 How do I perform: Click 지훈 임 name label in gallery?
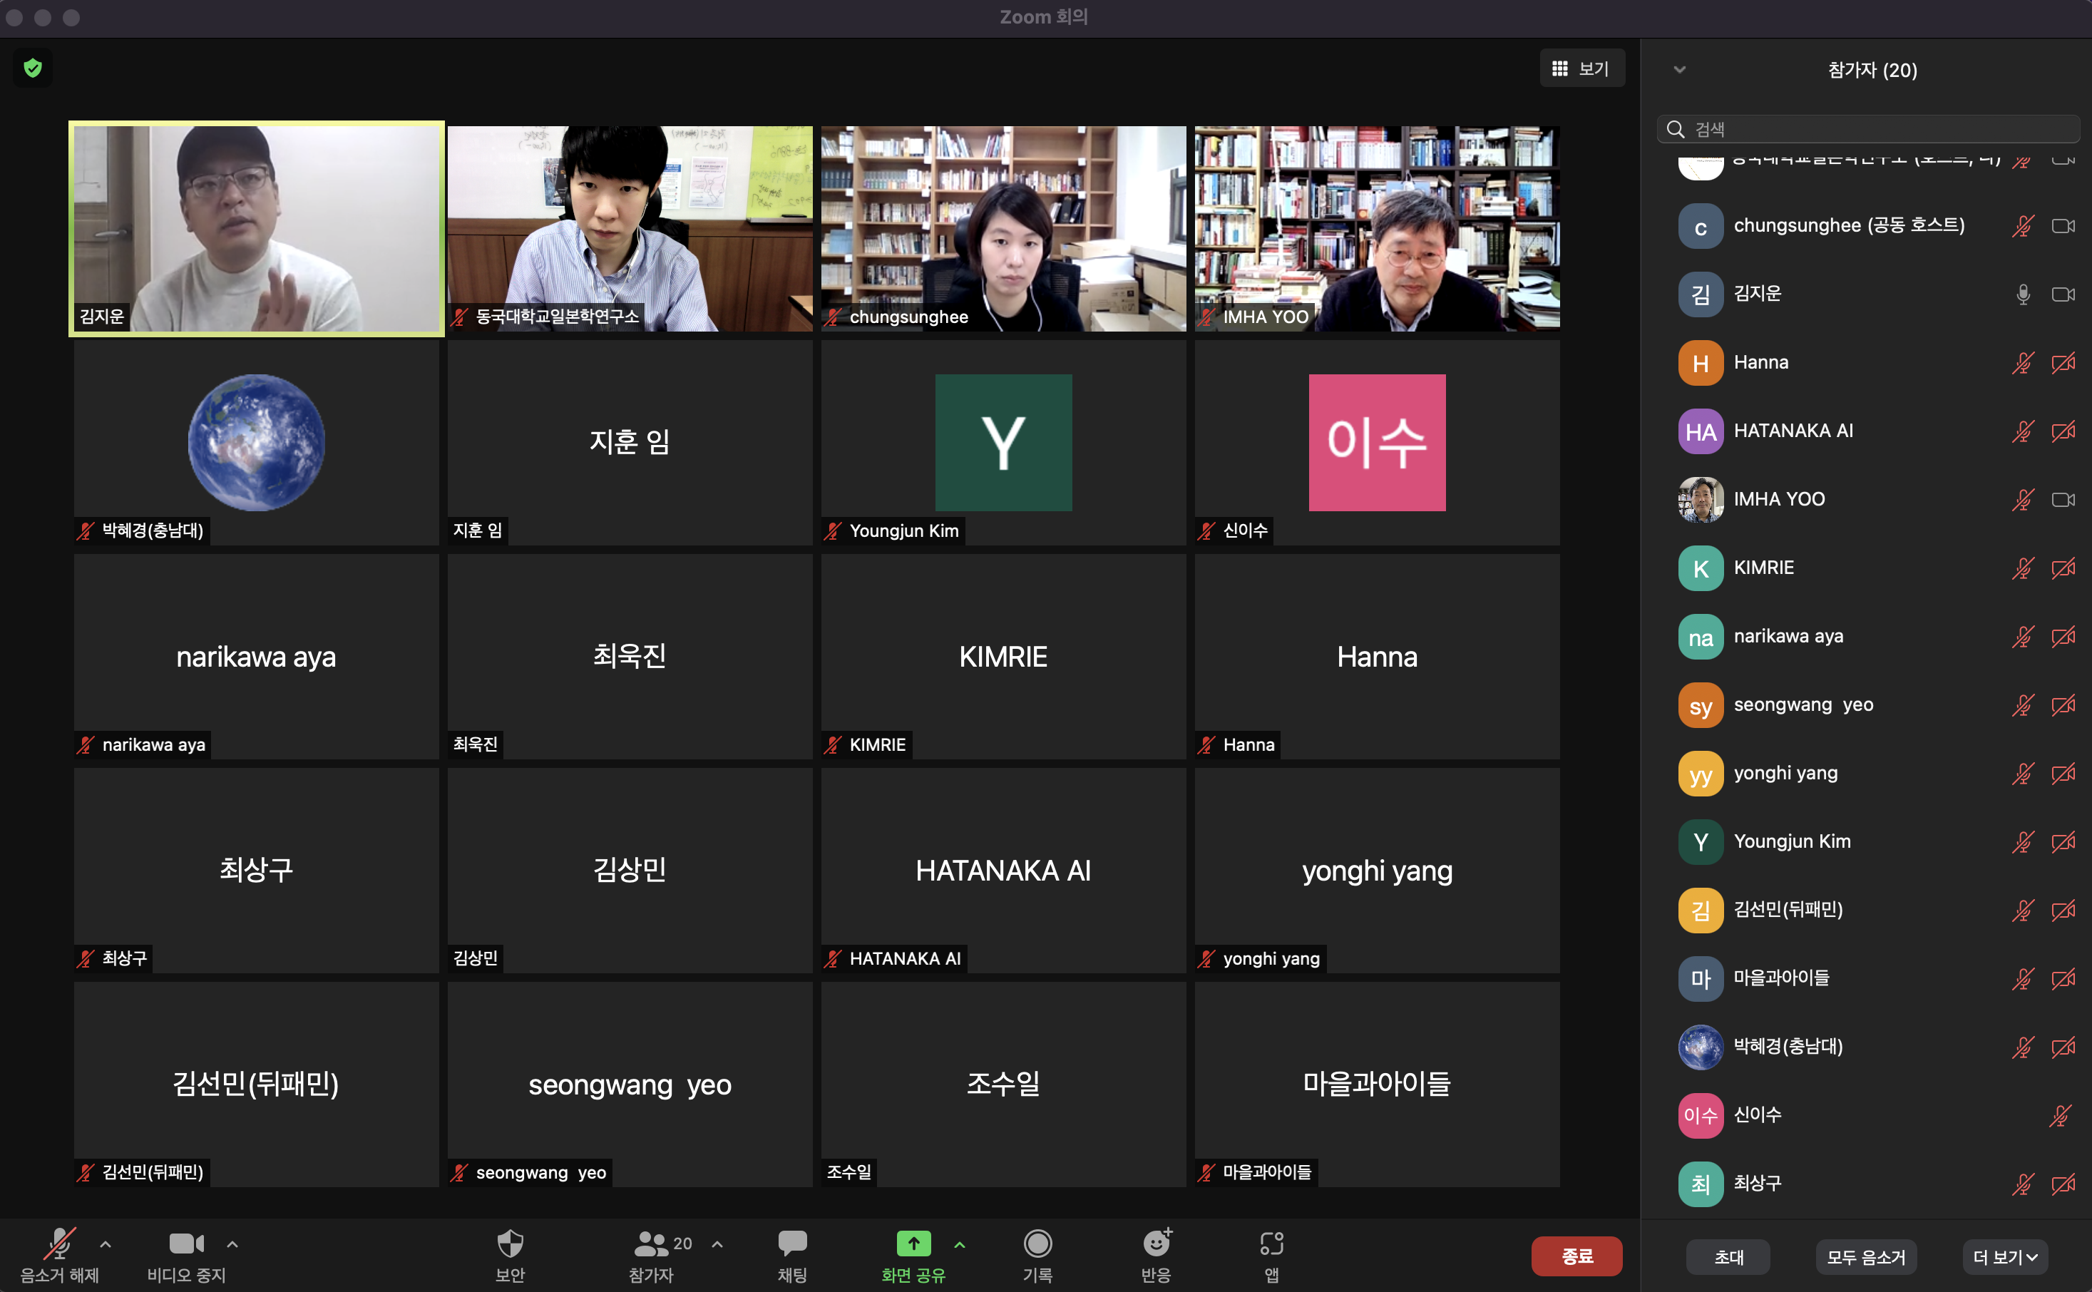click(477, 530)
